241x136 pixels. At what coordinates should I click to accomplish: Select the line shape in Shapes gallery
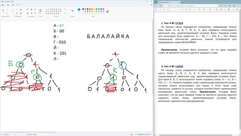click(x=46, y=9)
